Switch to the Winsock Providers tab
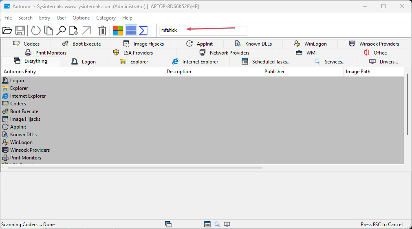The height and width of the screenshot is (229, 412). coord(374,44)
